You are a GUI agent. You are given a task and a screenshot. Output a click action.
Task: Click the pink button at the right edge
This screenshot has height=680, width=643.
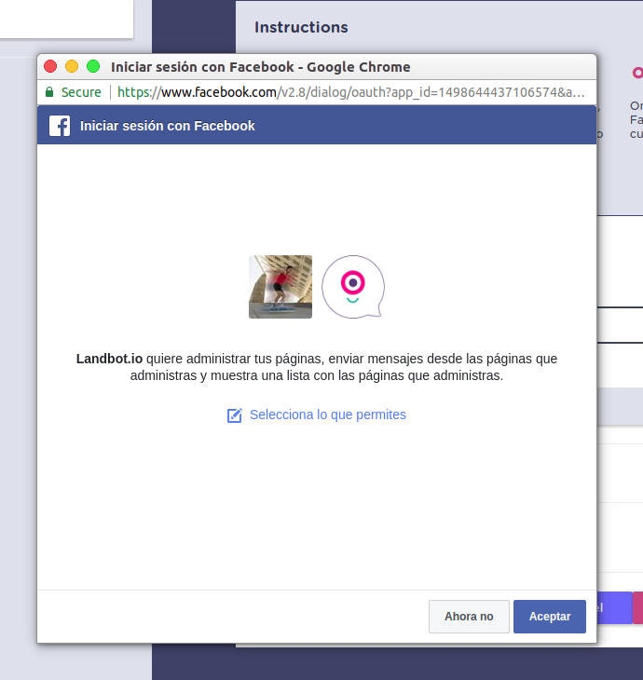[x=638, y=607]
